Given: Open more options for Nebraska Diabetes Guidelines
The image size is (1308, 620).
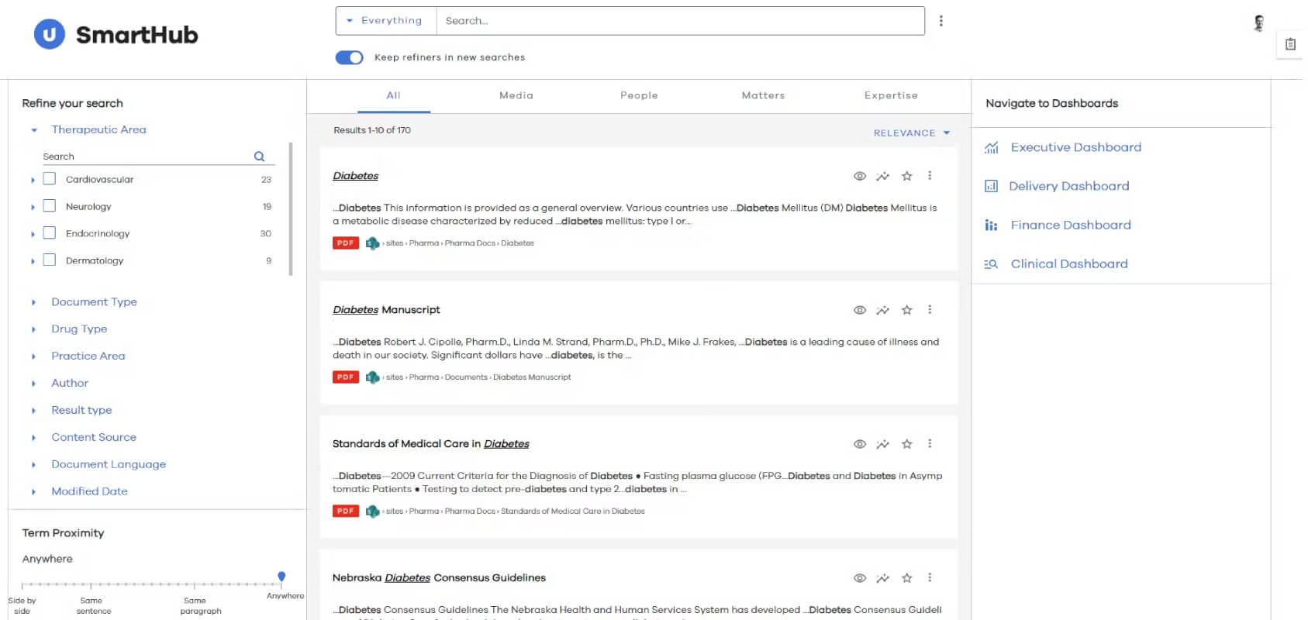Looking at the screenshot, I should [x=930, y=578].
